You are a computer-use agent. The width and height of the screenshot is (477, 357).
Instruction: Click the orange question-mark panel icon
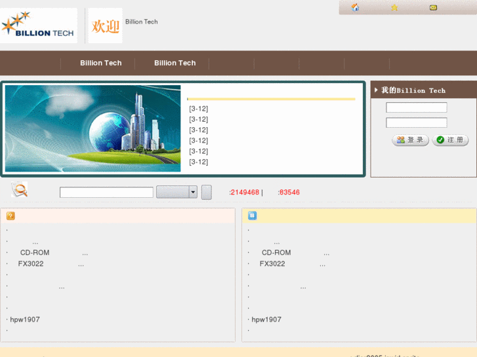(x=10, y=216)
